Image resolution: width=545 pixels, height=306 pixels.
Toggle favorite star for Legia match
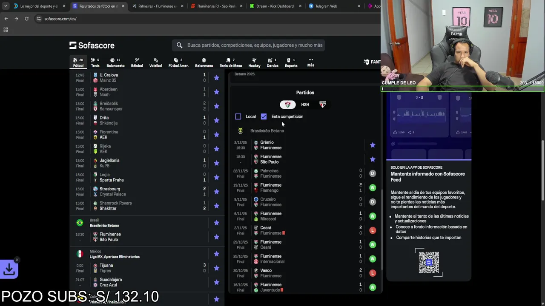click(216, 177)
